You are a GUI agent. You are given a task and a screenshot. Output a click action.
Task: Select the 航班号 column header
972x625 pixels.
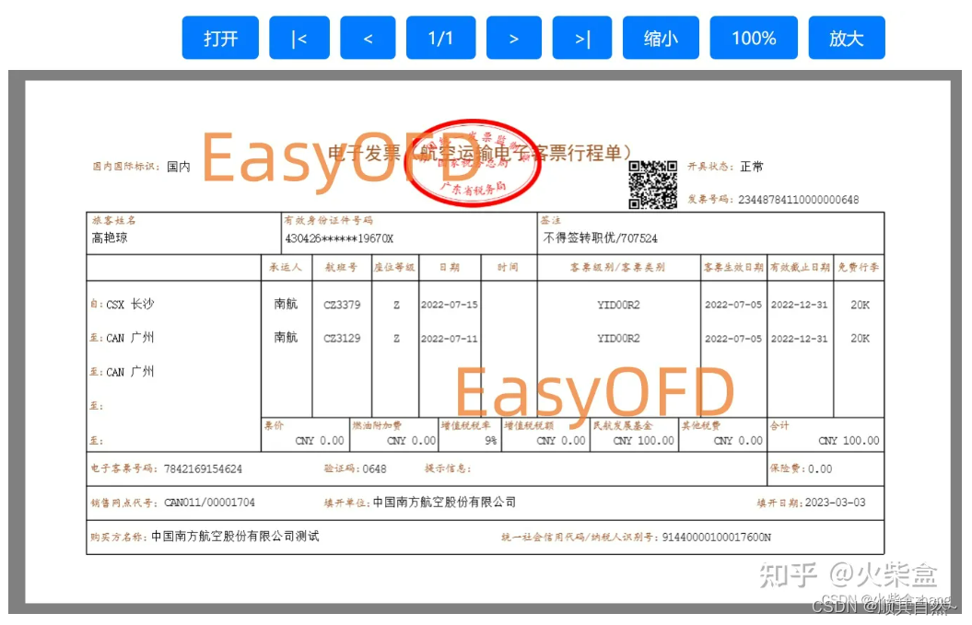tap(342, 267)
